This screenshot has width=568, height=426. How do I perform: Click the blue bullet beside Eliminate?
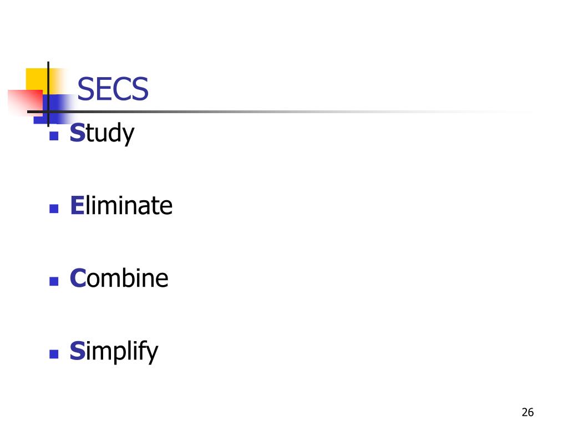click(54, 209)
